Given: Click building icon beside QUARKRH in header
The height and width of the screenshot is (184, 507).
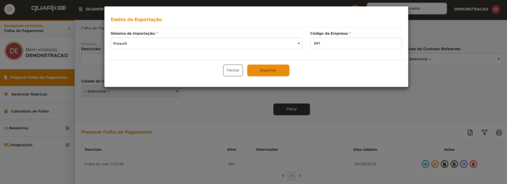Looking at the screenshot, I should click(x=81, y=9).
